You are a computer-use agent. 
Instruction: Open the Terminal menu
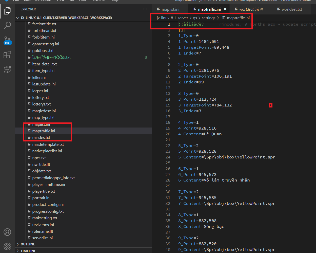pos(98,1)
